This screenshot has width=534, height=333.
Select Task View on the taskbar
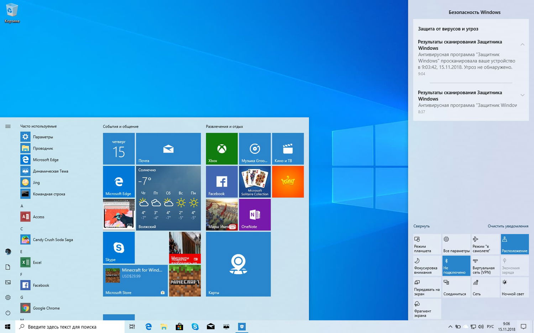(132, 326)
